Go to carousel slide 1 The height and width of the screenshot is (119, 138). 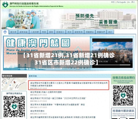tap(68, 68)
